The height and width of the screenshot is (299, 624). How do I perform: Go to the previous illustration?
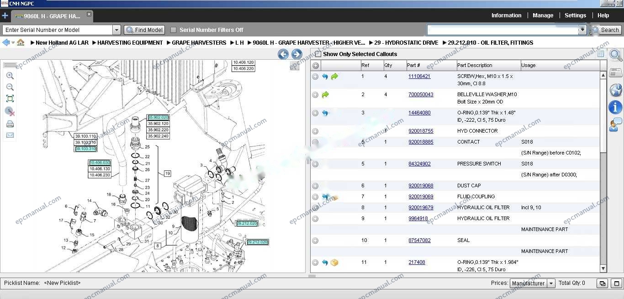pyautogui.click(x=283, y=54)
